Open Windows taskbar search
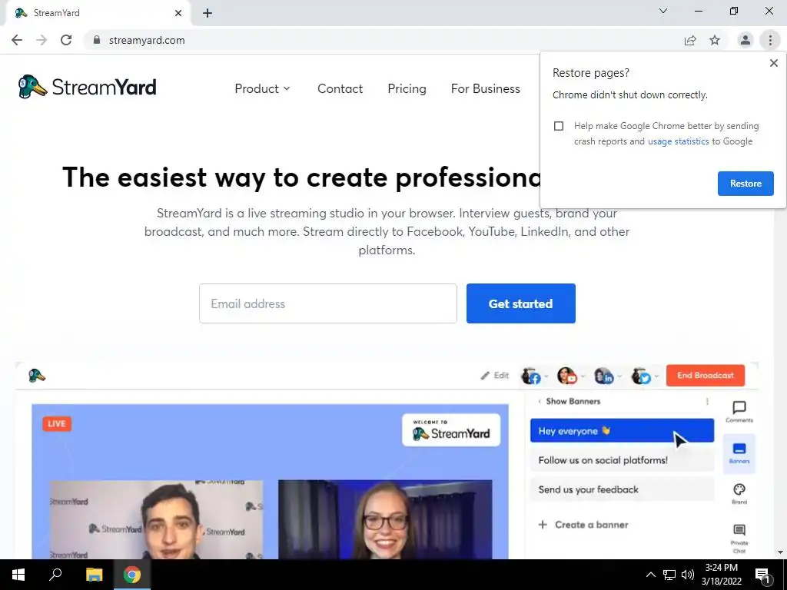The image size is (787, 590). tap(55, 575)
